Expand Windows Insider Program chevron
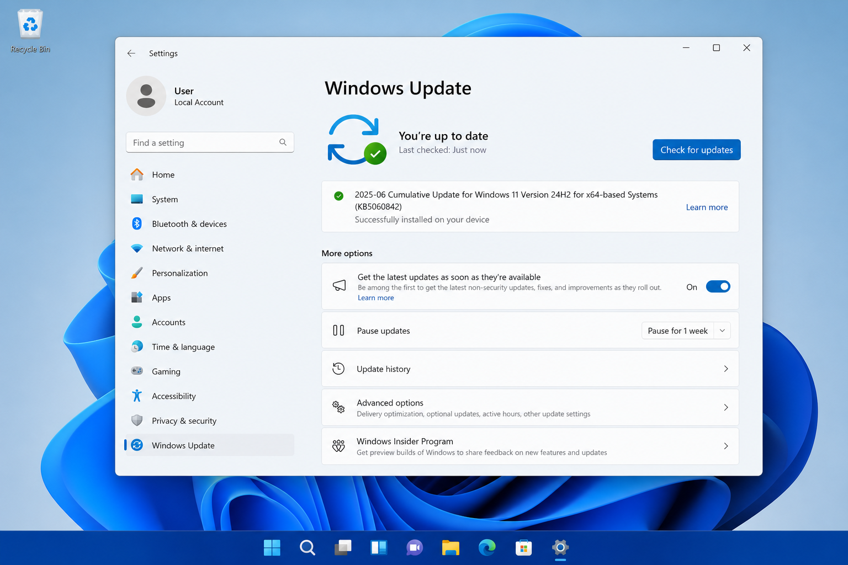The width and height of the screenshot is (848, 565). click(726, 446)
